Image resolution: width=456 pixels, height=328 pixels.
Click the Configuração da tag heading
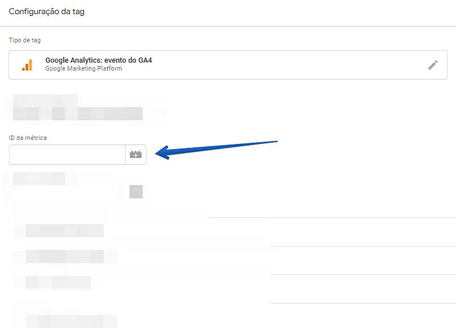tap(47, 11)
